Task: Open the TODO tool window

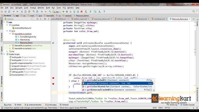Action: click(x=18, y=105)
